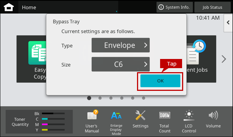Screen dimensions: 233x137
Task: Select the sixth page indicator dot
Action: 144,98
